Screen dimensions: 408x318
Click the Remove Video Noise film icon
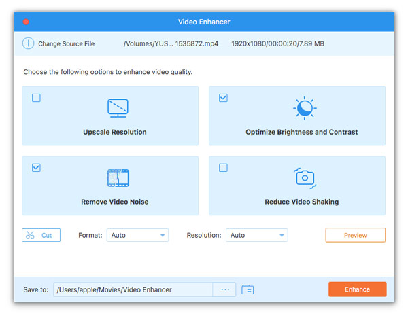point(118,178)
